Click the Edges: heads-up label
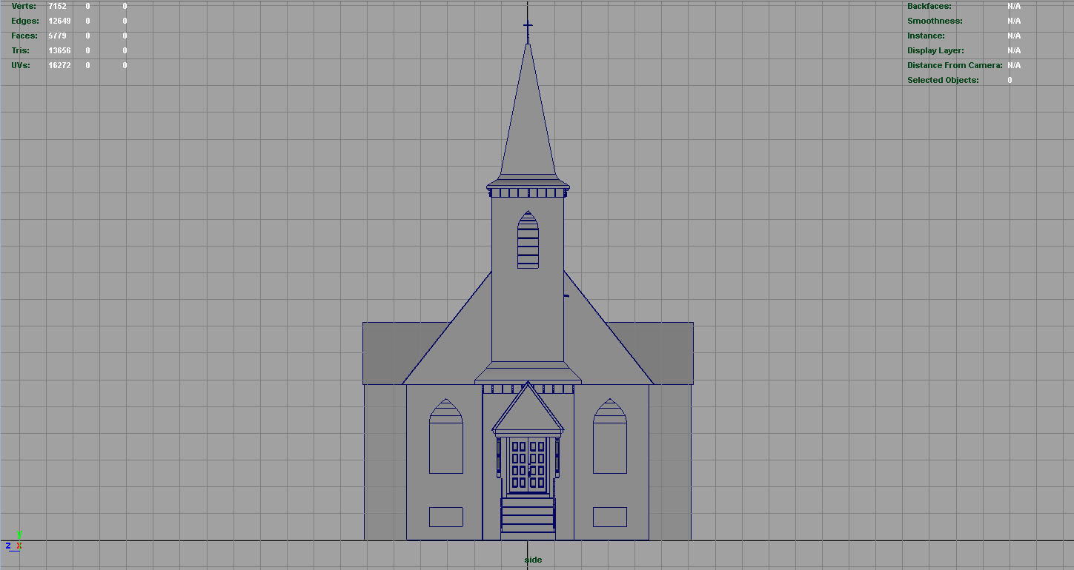 pos(25,21)
